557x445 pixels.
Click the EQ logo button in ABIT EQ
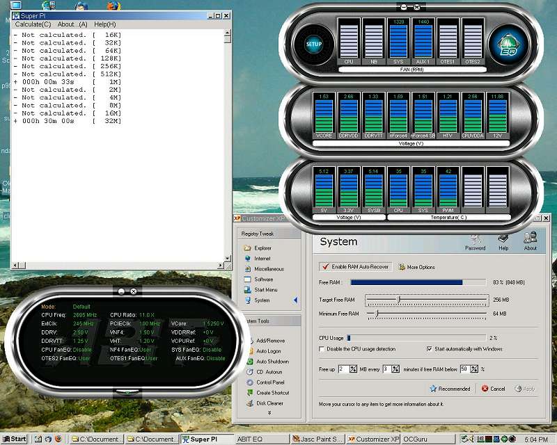pos(508,44)
